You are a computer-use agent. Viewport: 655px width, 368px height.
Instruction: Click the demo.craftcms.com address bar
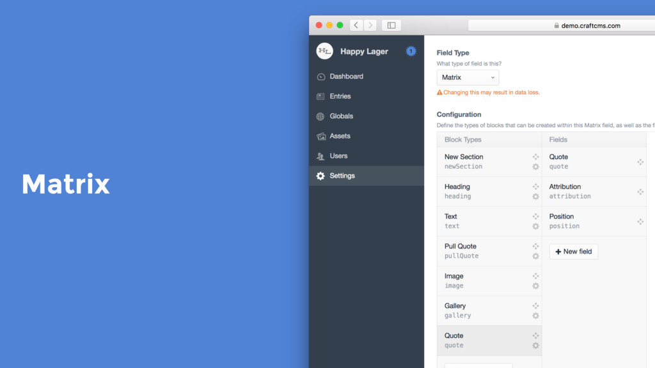click(562, 26)
